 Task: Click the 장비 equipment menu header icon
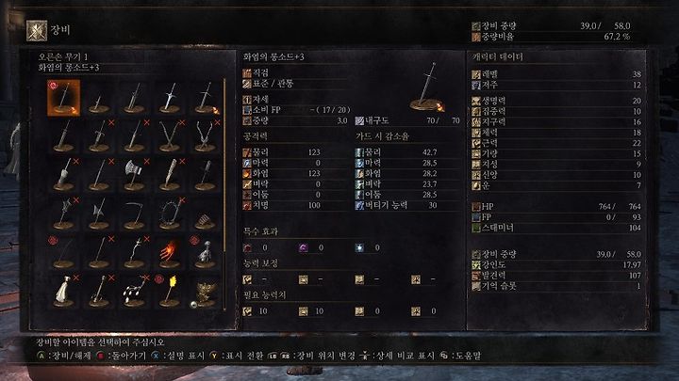pos(37,31)
